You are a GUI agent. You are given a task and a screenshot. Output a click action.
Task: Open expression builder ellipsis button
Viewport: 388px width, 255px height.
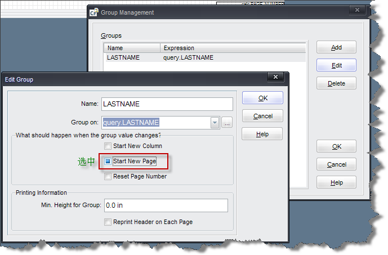[x=227, y=123]
